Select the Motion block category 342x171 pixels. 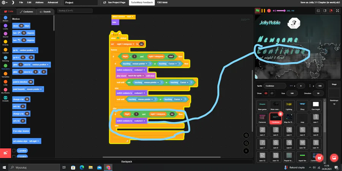(x=5, y=19)
